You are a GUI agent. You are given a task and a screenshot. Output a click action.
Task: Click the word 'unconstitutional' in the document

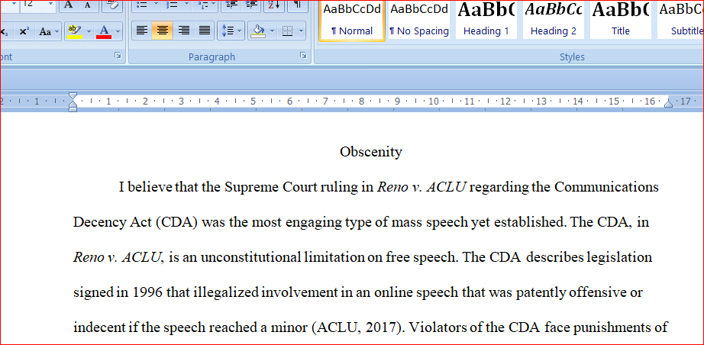click(x=250, y=257)
